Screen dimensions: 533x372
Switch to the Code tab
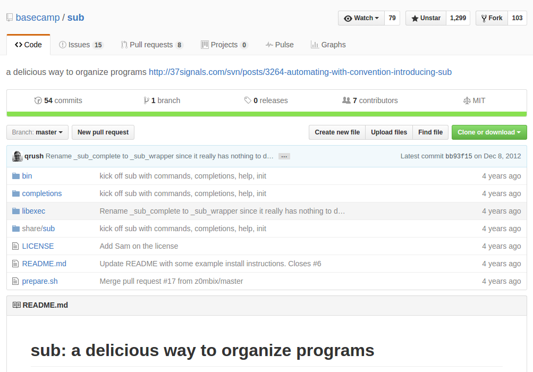pos(28,45)
